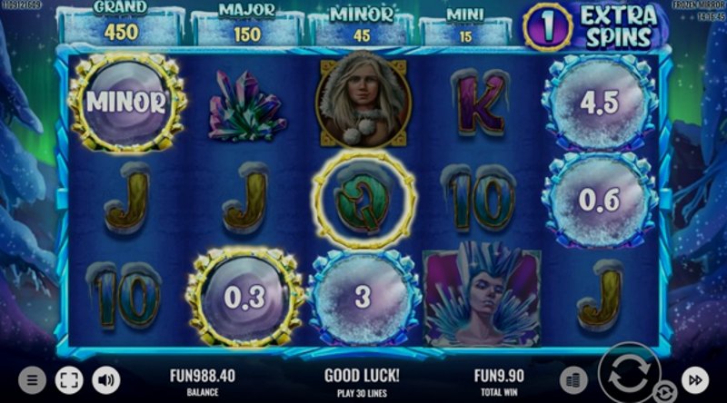Click the GRAND 450 jackpot panel
This screenshot has width=727, height=403.
122,24
